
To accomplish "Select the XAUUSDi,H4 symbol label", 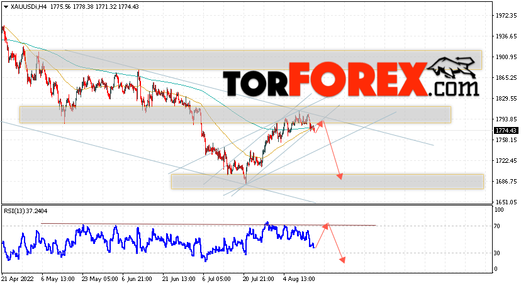I will (x=28, y=7).
